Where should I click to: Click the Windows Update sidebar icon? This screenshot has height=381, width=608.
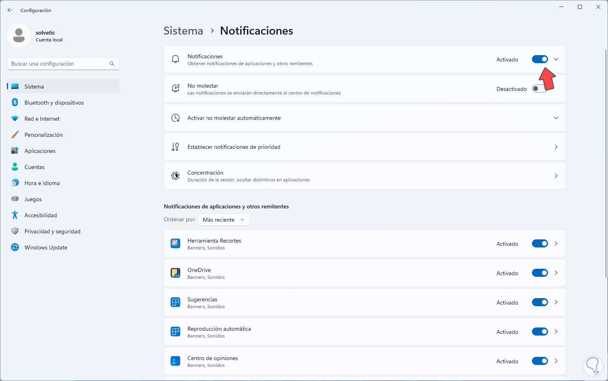pyautogui.click(x=15, y=247)
